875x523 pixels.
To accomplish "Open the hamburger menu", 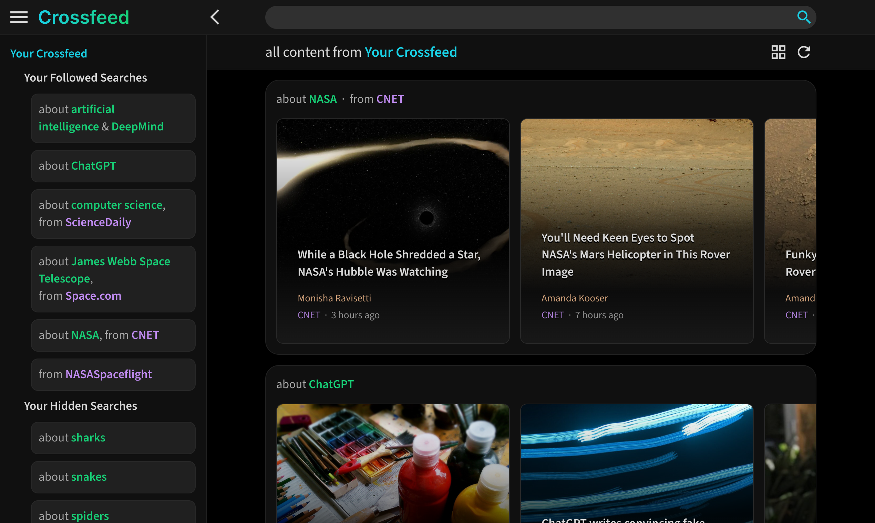I will [x=19, y=17].
